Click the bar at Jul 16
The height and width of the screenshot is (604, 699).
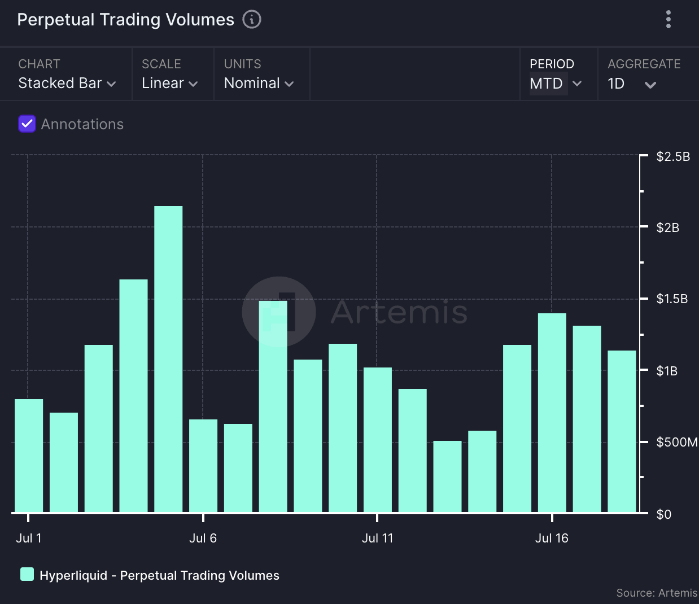coord(552,413)
